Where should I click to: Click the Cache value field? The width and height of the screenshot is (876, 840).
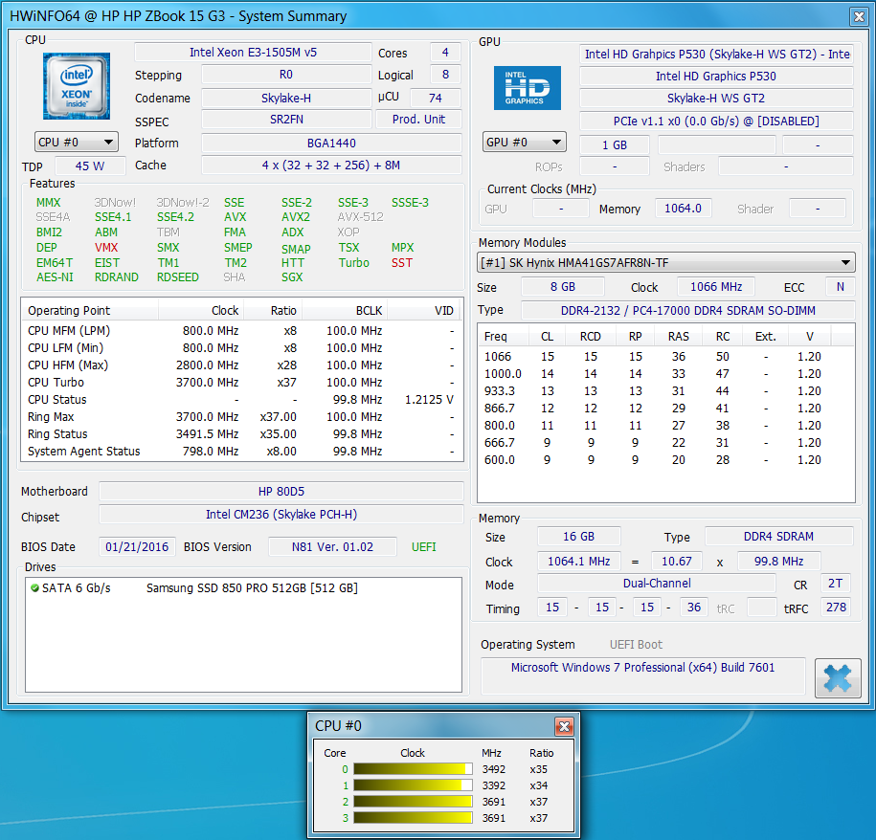click(x=331, y=166)
